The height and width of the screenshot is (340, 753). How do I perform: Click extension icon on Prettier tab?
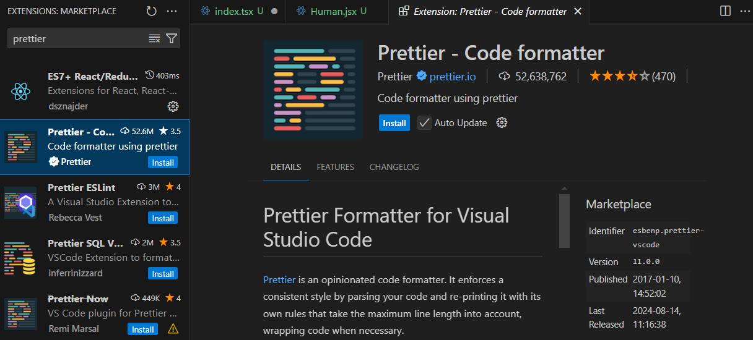click(x=404, y=11)
